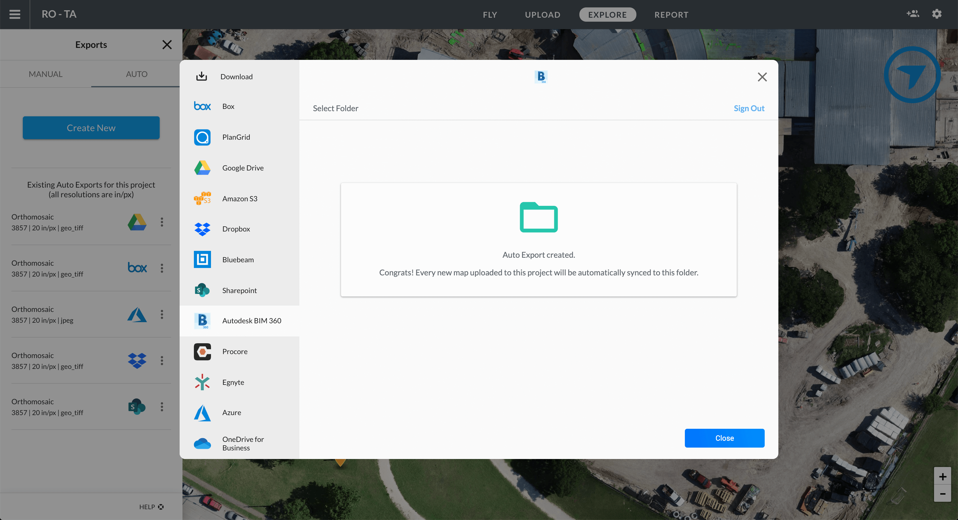Go to the REPORT tab
Image resolution: width=958 pixels, height=520 pixels.
coord(671,15)
